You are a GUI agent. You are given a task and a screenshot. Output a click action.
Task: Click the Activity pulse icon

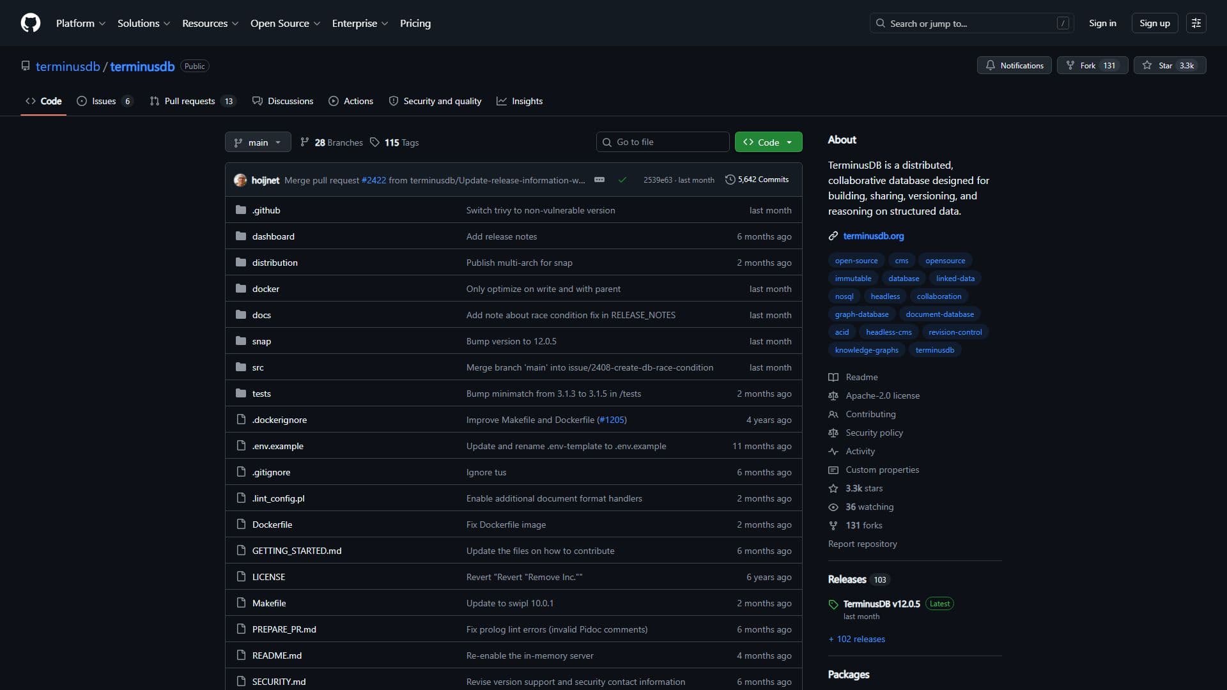click(x=833, y=452)
